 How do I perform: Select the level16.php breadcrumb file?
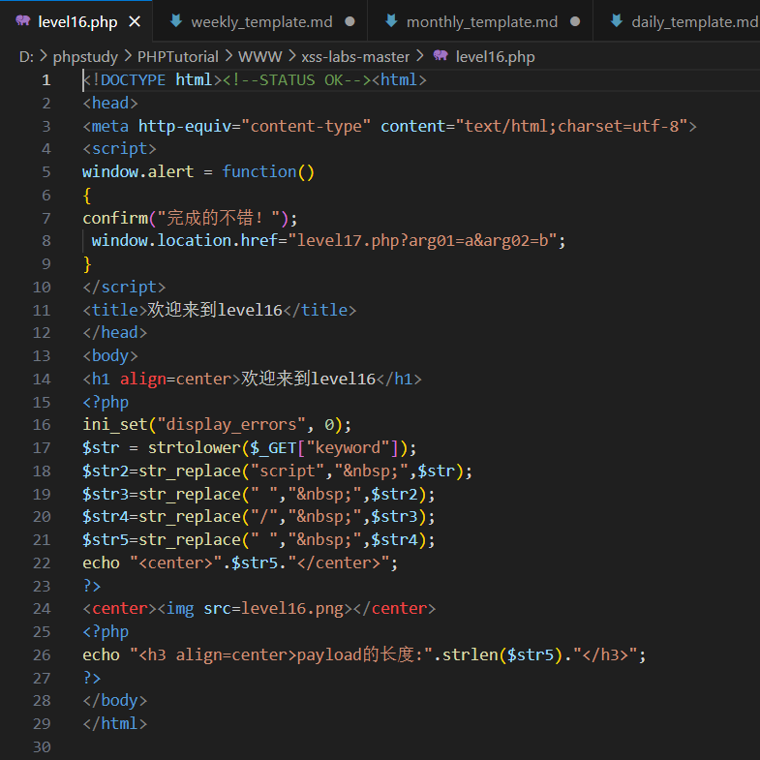495,57
